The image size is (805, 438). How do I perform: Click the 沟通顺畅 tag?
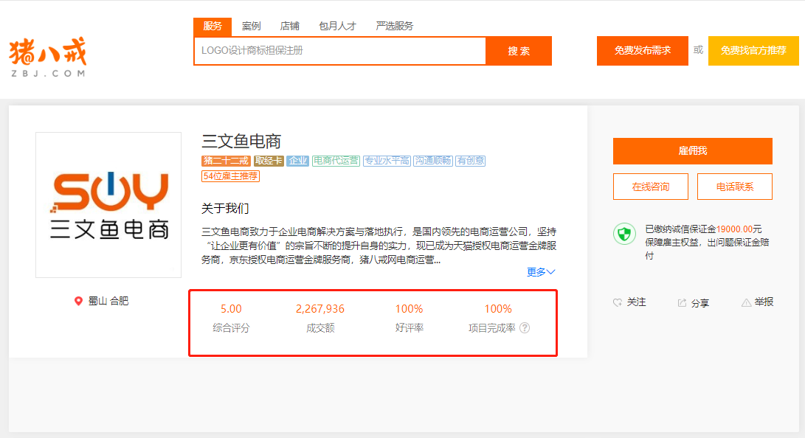click(433, 161)
